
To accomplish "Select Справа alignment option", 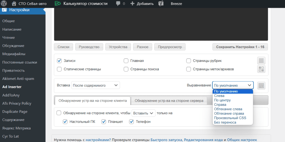I will click(x=233, y=105).
